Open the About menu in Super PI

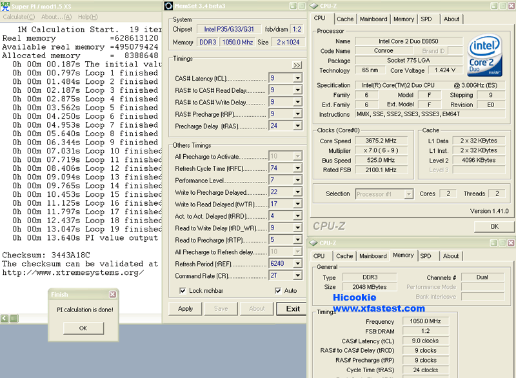(56, 17)
